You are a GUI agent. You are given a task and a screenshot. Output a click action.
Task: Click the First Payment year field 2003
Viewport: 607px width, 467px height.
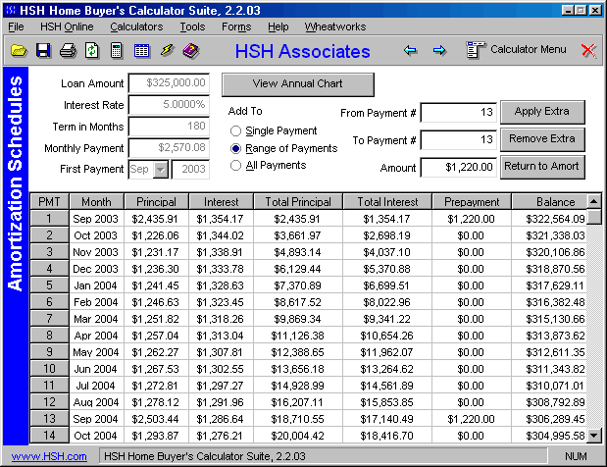tap(190, 170)
